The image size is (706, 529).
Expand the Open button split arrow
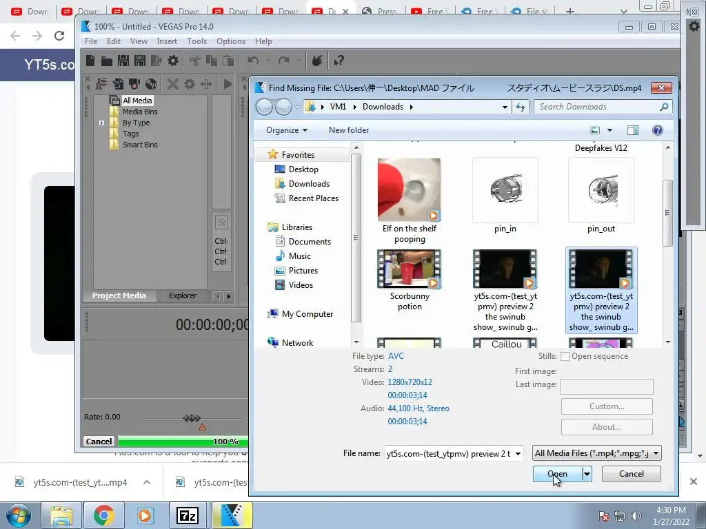pos(587,474)
